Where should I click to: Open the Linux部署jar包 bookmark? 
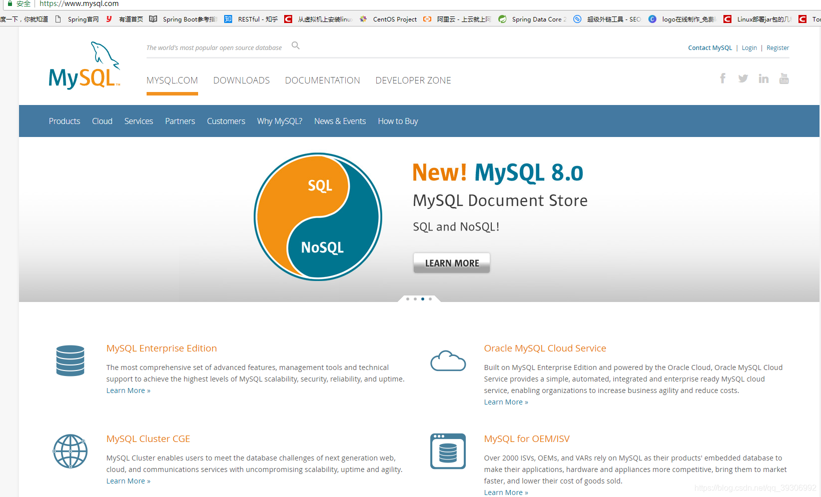tap(757, 19)
